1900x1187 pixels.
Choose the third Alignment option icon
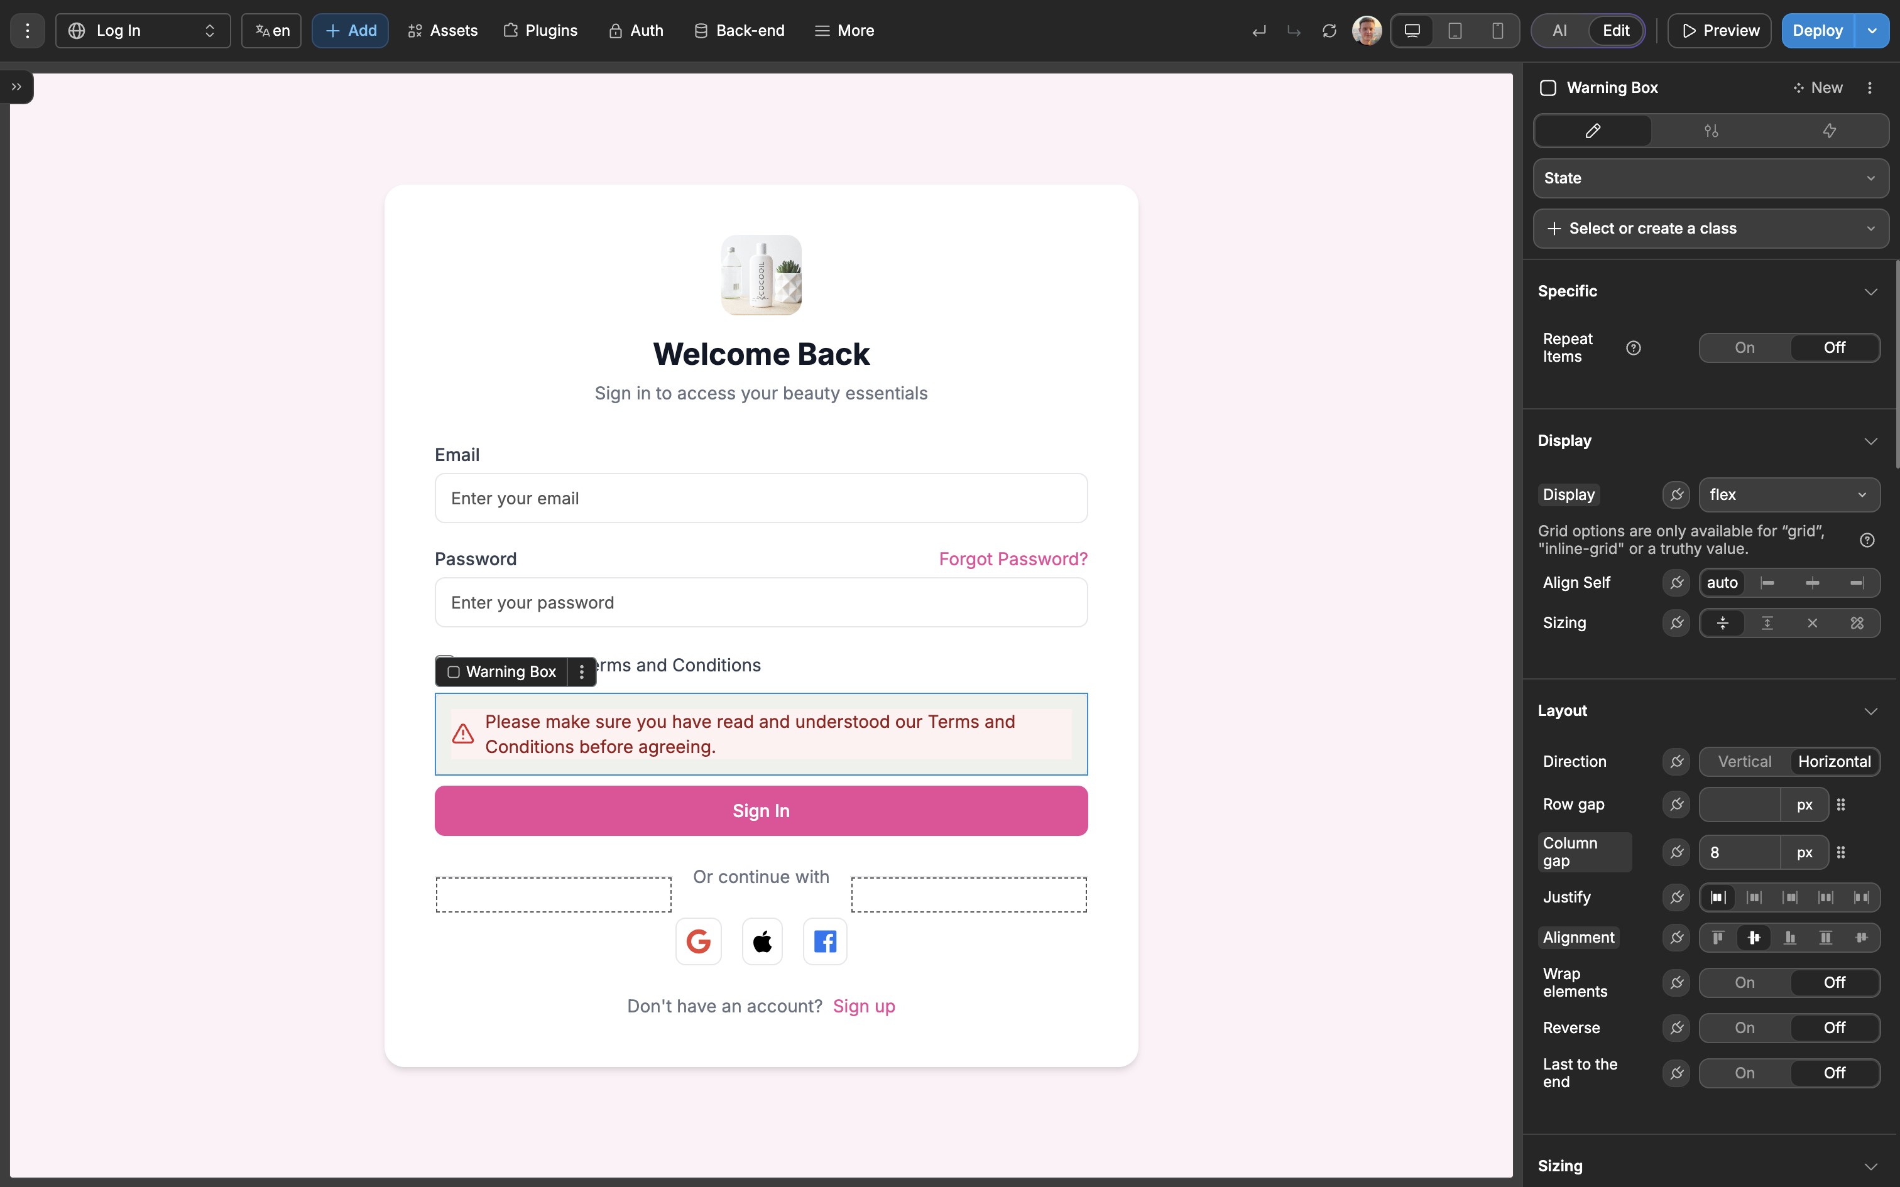tap(1790, 937)
